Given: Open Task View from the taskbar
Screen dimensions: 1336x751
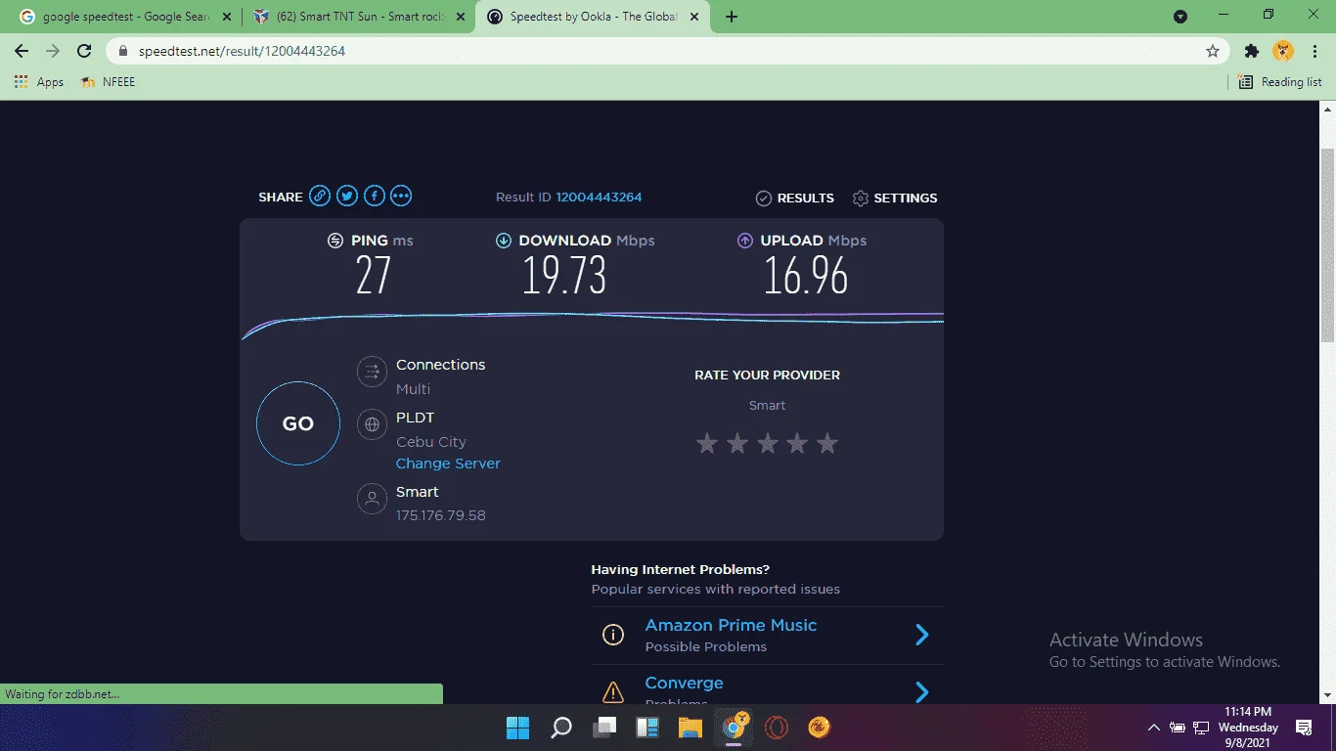Looking at the screenshot, I should [605, 728].
